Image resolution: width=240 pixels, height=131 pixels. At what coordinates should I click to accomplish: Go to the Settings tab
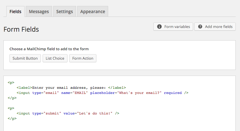(x=65, y=11)
